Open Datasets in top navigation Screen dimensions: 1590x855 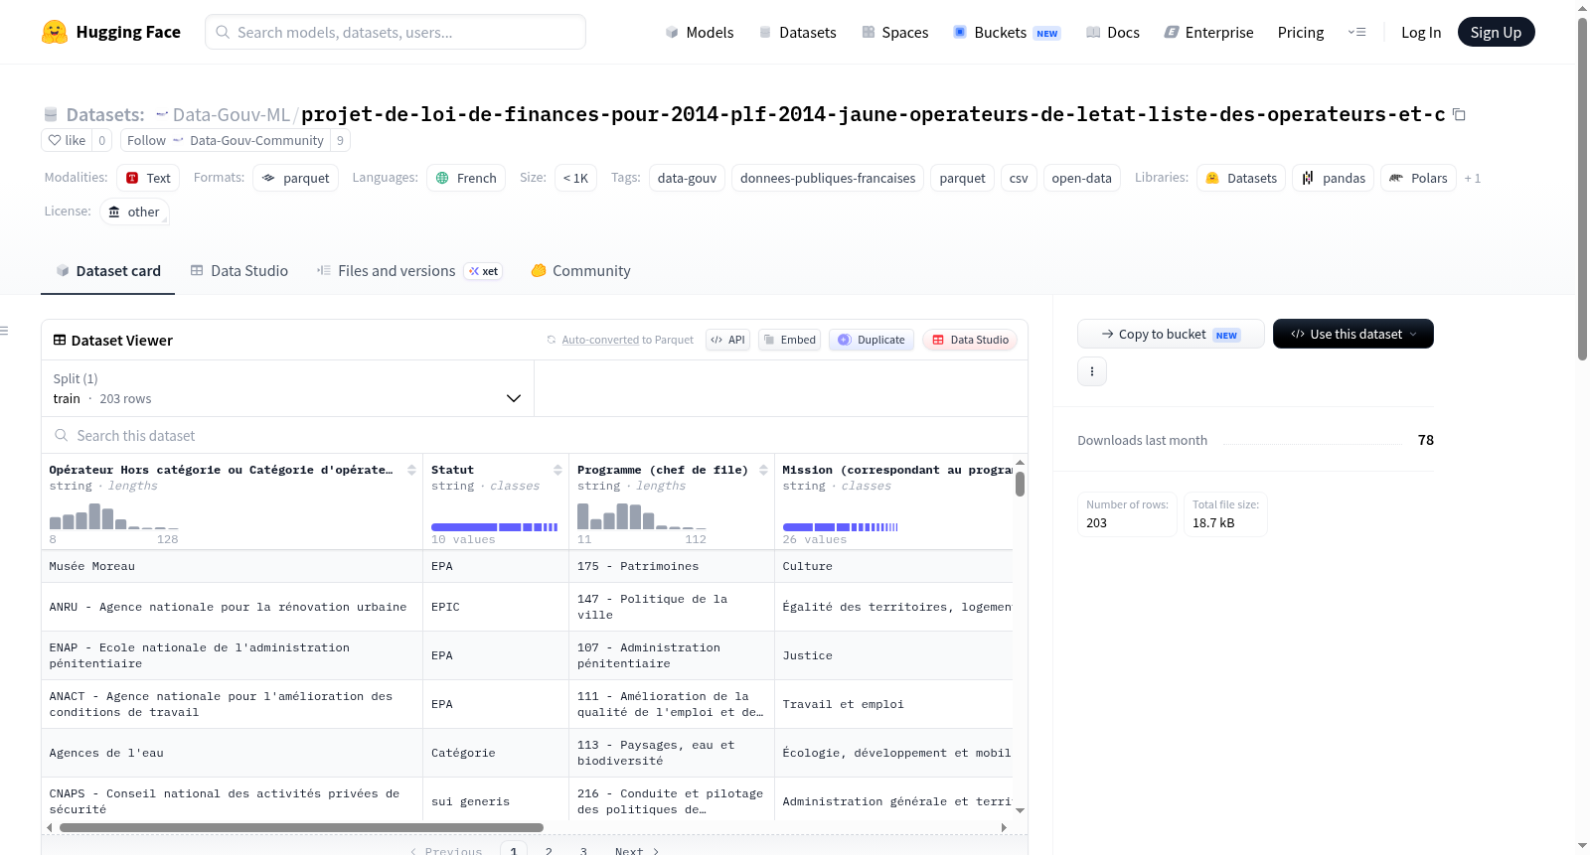point(797,32)
